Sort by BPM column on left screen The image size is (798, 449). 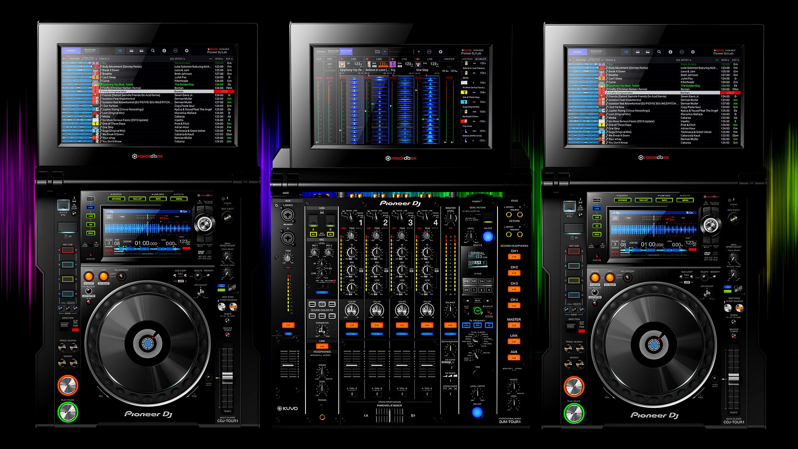tap(219, 59)
